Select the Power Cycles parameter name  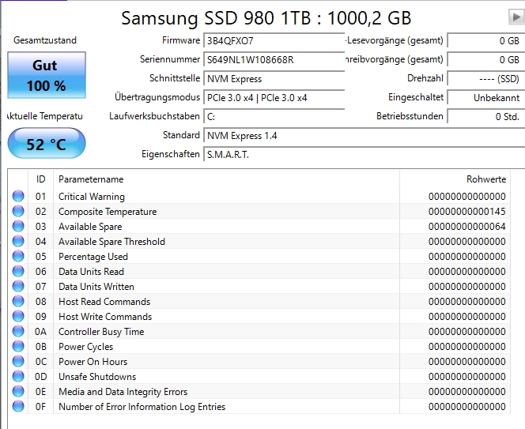pos(85,347)
